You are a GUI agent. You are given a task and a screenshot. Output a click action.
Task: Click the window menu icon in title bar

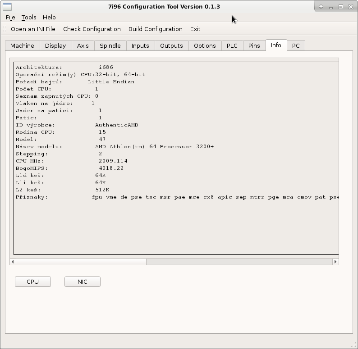(x=7, y=7)
